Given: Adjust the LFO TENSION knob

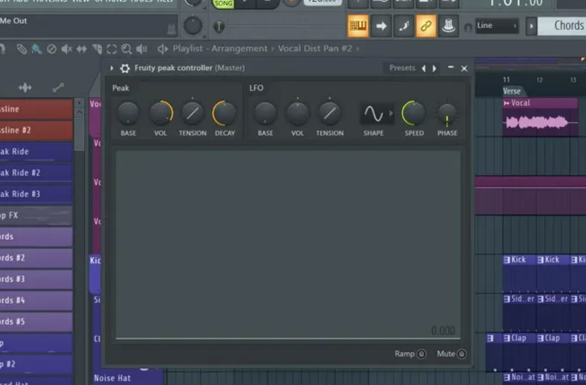Looking at the screenshot, I should 330,113.
